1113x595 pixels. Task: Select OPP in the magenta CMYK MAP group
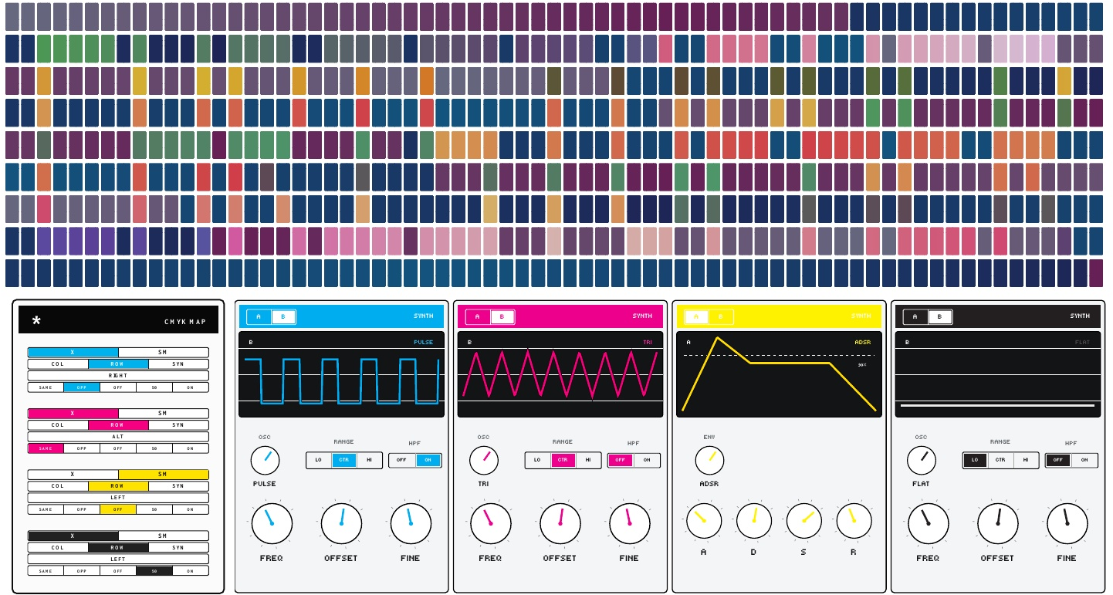pos(82,448)
